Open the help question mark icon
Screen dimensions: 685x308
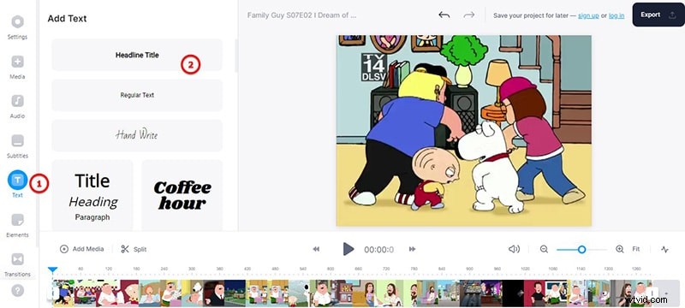pyautogui.click(x=17, y=291)
